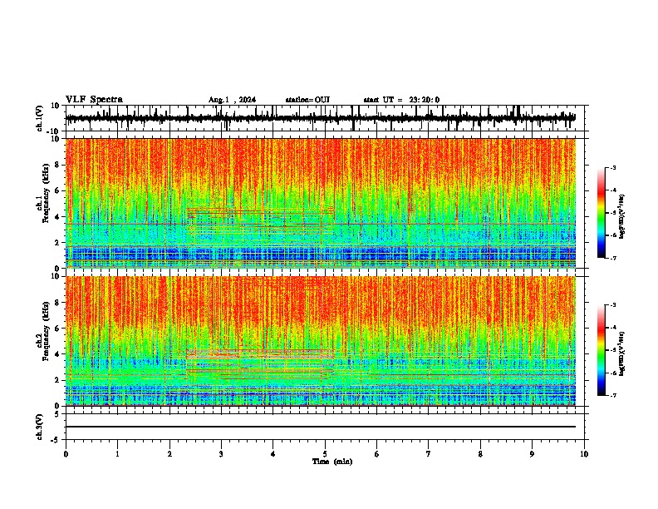
Task: Click time axis tick label '3'
Action: click(221, 454)
